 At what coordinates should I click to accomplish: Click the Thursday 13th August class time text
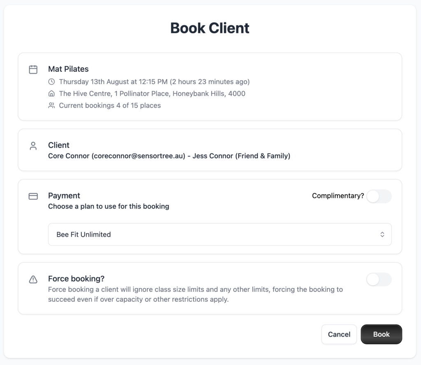[x=155, y=82]
